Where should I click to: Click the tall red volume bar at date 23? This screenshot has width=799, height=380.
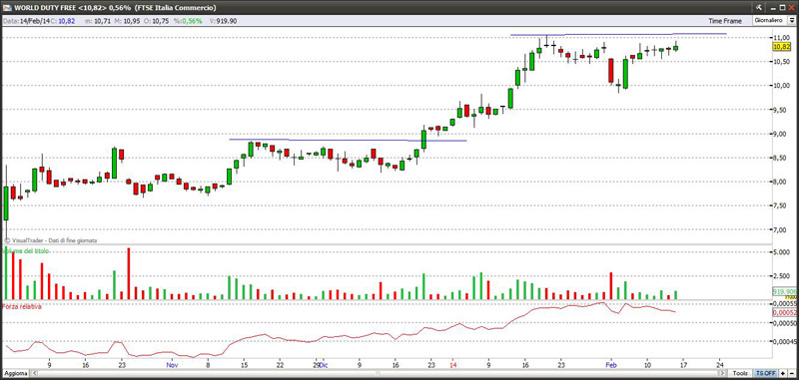[129, 273]
